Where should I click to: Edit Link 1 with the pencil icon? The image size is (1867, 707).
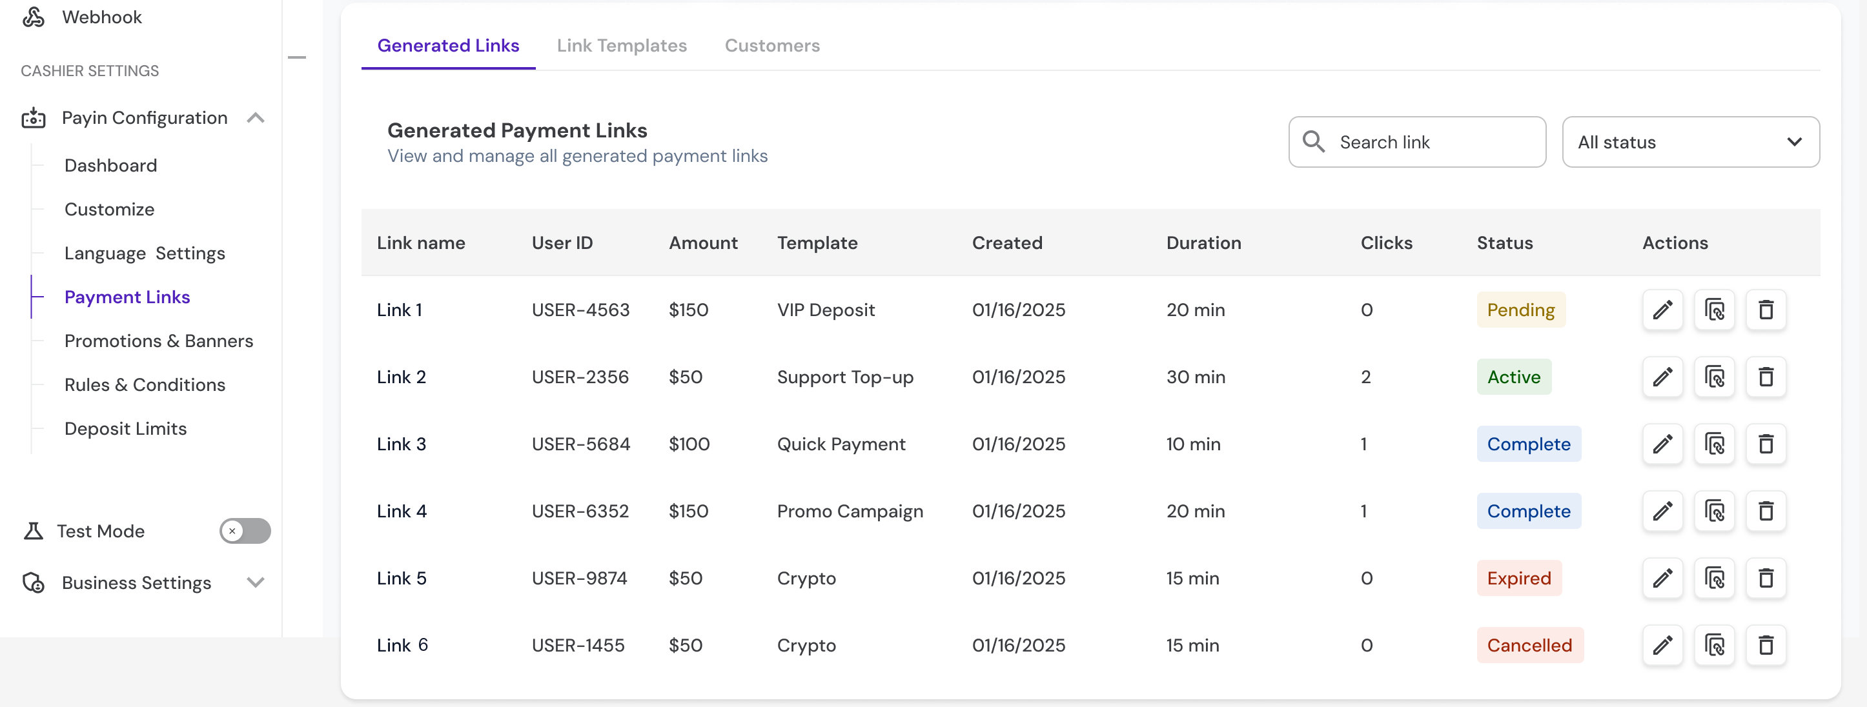point(1662,310)
